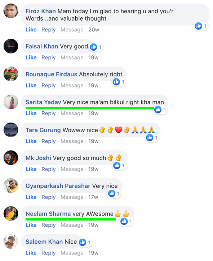Screen dimensions: 213x261
Task: Reply to Rounaque Firdaus's comment
Action: pos(48,85)
